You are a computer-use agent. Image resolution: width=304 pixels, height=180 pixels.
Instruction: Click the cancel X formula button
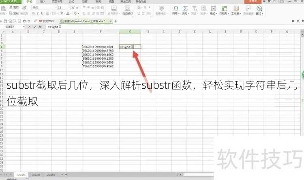[29, 27]
